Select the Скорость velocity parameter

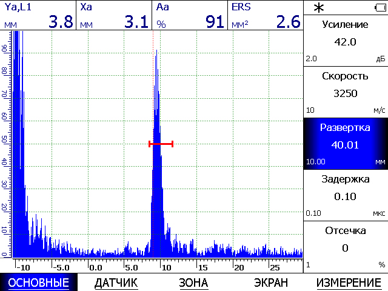click(346, 92)
